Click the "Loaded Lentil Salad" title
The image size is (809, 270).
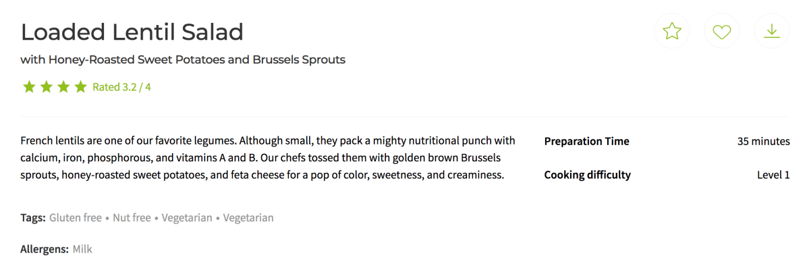pyautogui.click(x=132, y=32)
